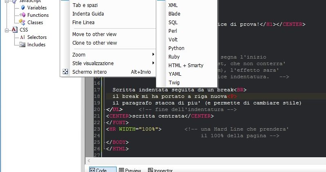Click the closing UL tag on line 20

click(114, 109)
